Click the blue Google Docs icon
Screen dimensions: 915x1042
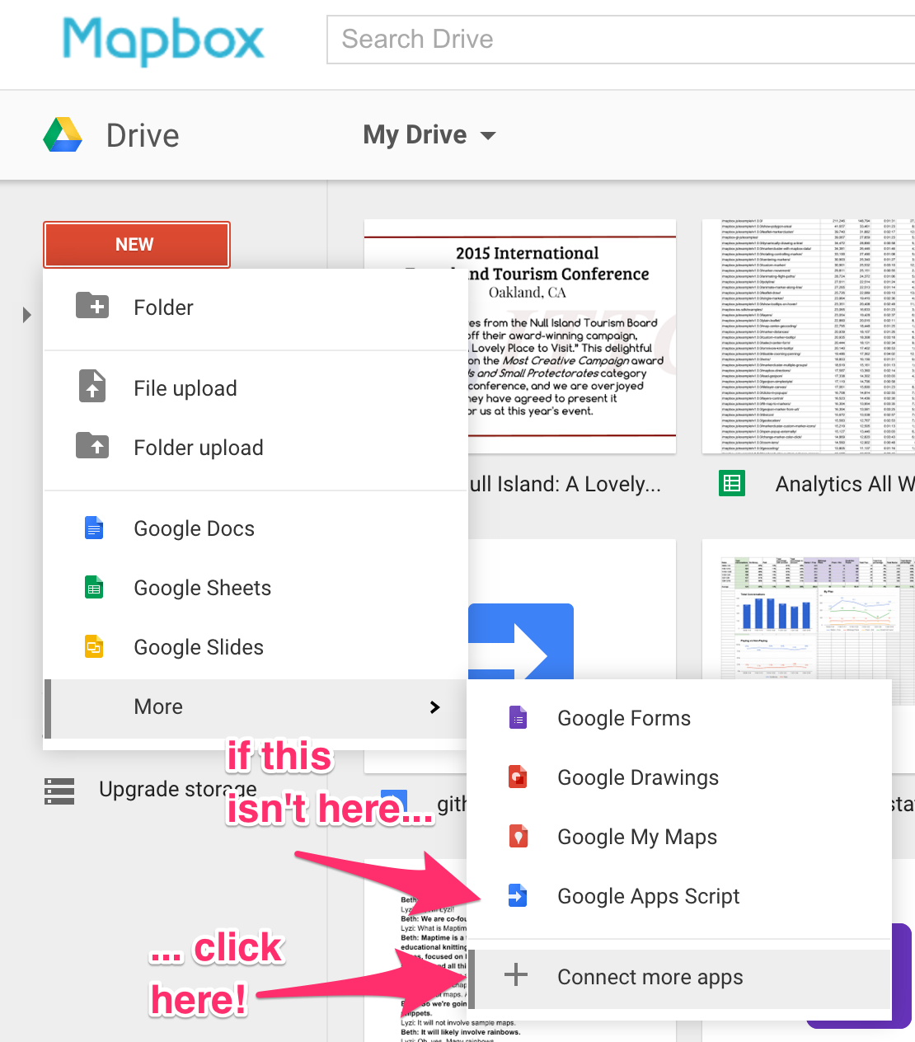coord(94,528)
